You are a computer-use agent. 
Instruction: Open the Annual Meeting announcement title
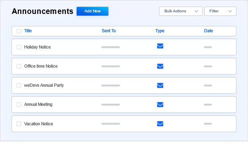coord(38,105)
